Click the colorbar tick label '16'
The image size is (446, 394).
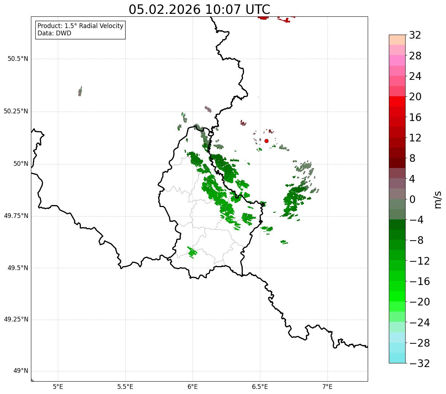[415, 117]
